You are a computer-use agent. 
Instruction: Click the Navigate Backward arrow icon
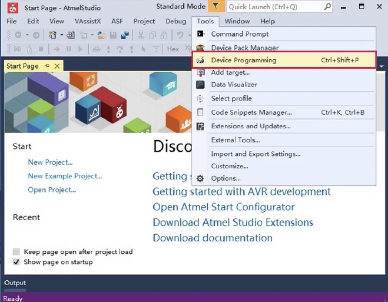(18, 35)
